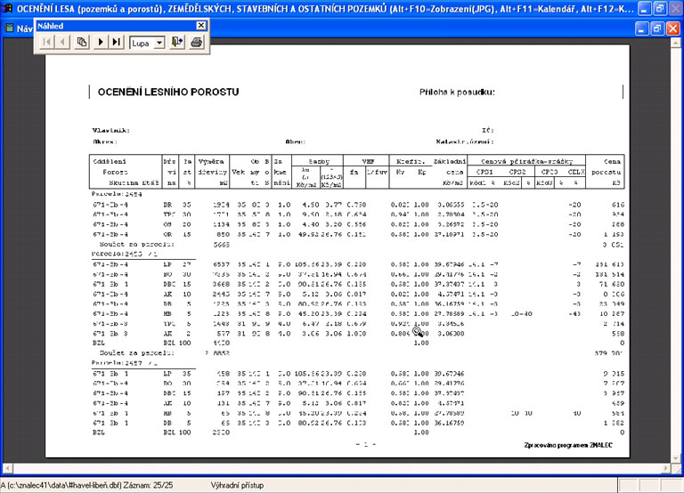This screenshot has height=493, width=684.
Task: Click vertical scrollbar down arrow
Action: pyautogui.click(x=676, y=458)
